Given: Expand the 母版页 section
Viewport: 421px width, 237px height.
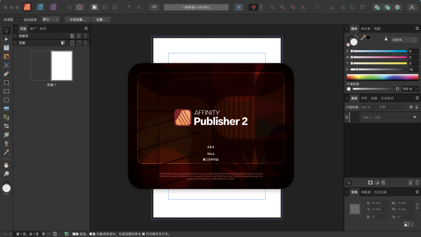Looking at the screenshot, I should (15, 36).
